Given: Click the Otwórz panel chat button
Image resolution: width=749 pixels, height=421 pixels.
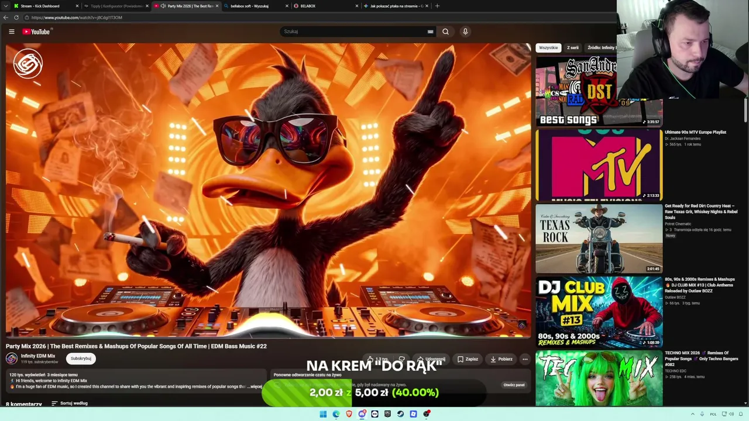Looking at the screenshot, I should pyautogui.click(x=514, y=385).
